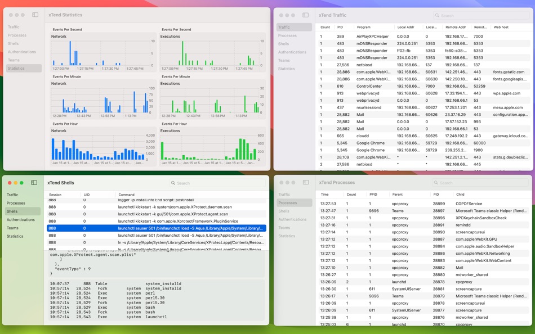Sort shells table by Command column
The width and height of the screenshot is (535, 334).
[x=126, y=195]
